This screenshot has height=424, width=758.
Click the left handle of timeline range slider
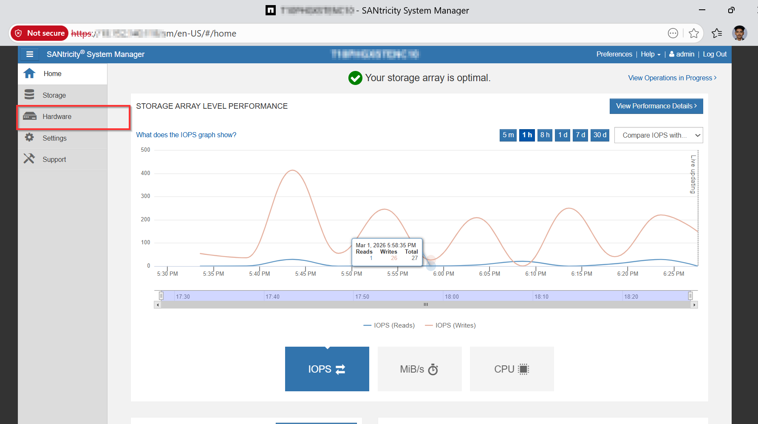coord(161,296)
